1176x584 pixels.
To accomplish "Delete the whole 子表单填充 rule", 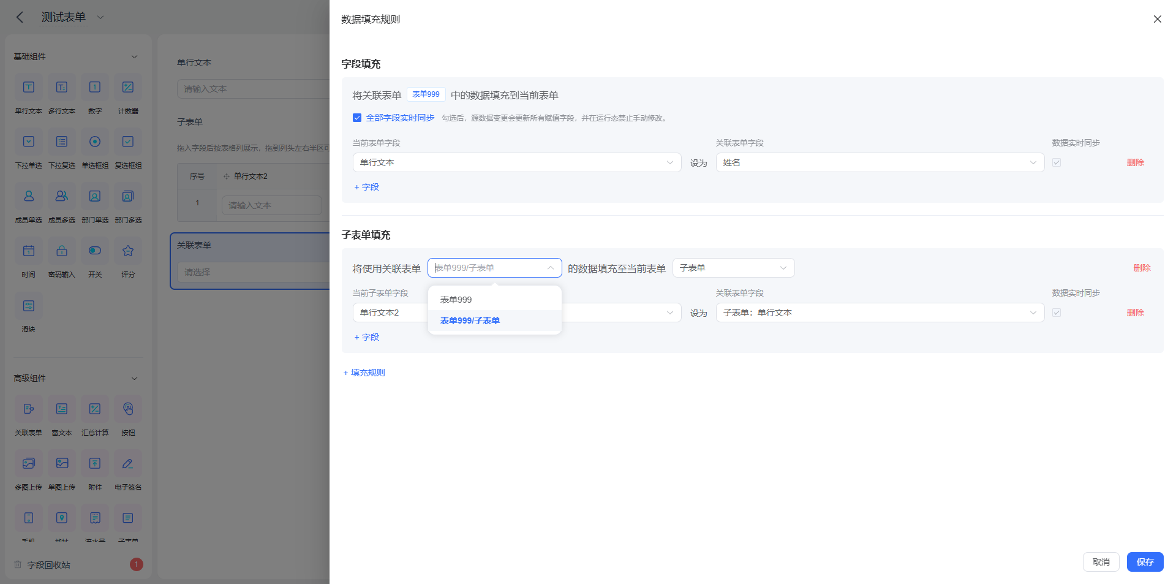I will click(x=1142, y=268).
